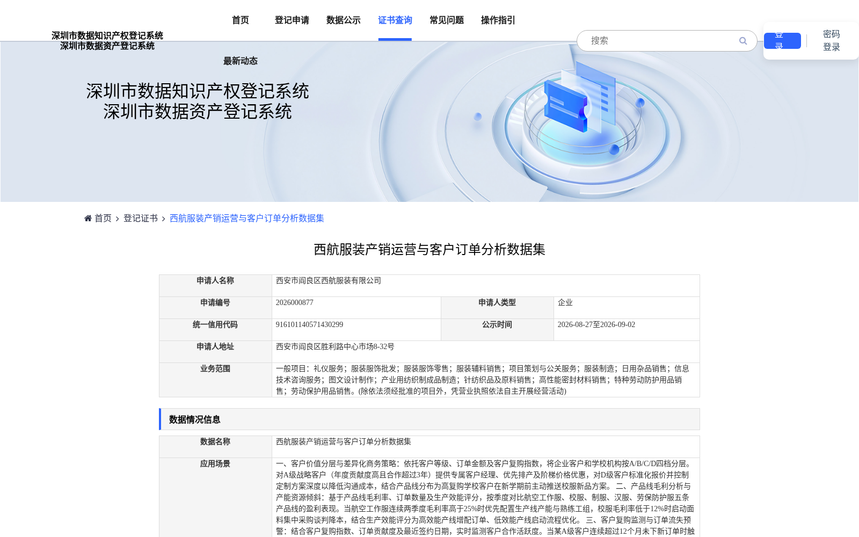Viewport: 859px width, 537px height.
Task: Click the applicant type value 企业
Action: tap(565, 303)
